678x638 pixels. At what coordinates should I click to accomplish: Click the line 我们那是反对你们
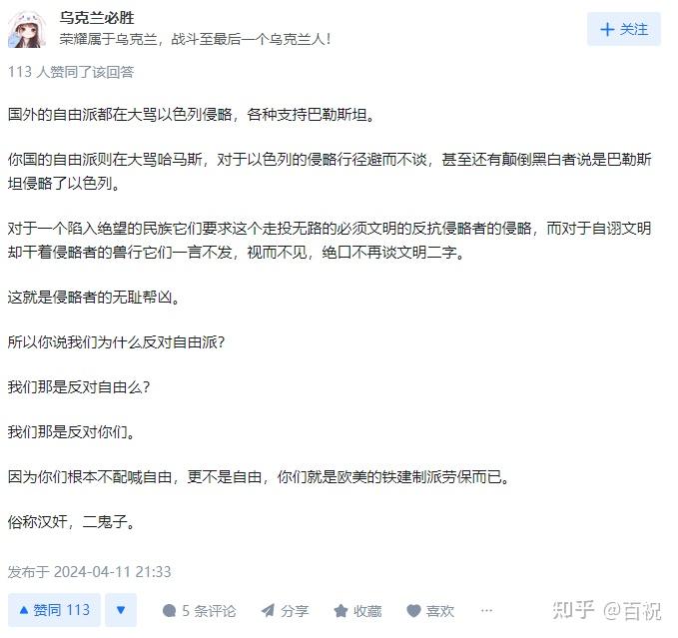71,431
